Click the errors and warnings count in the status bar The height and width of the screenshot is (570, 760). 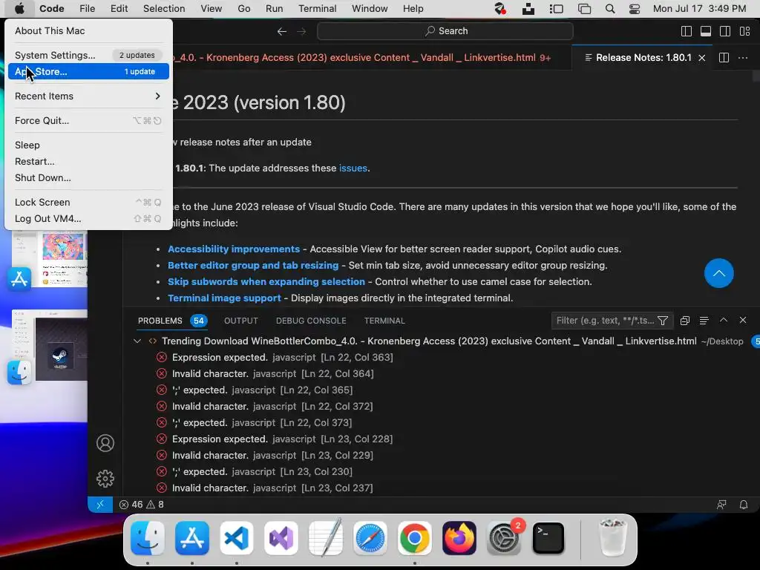(x=142, y=505)
